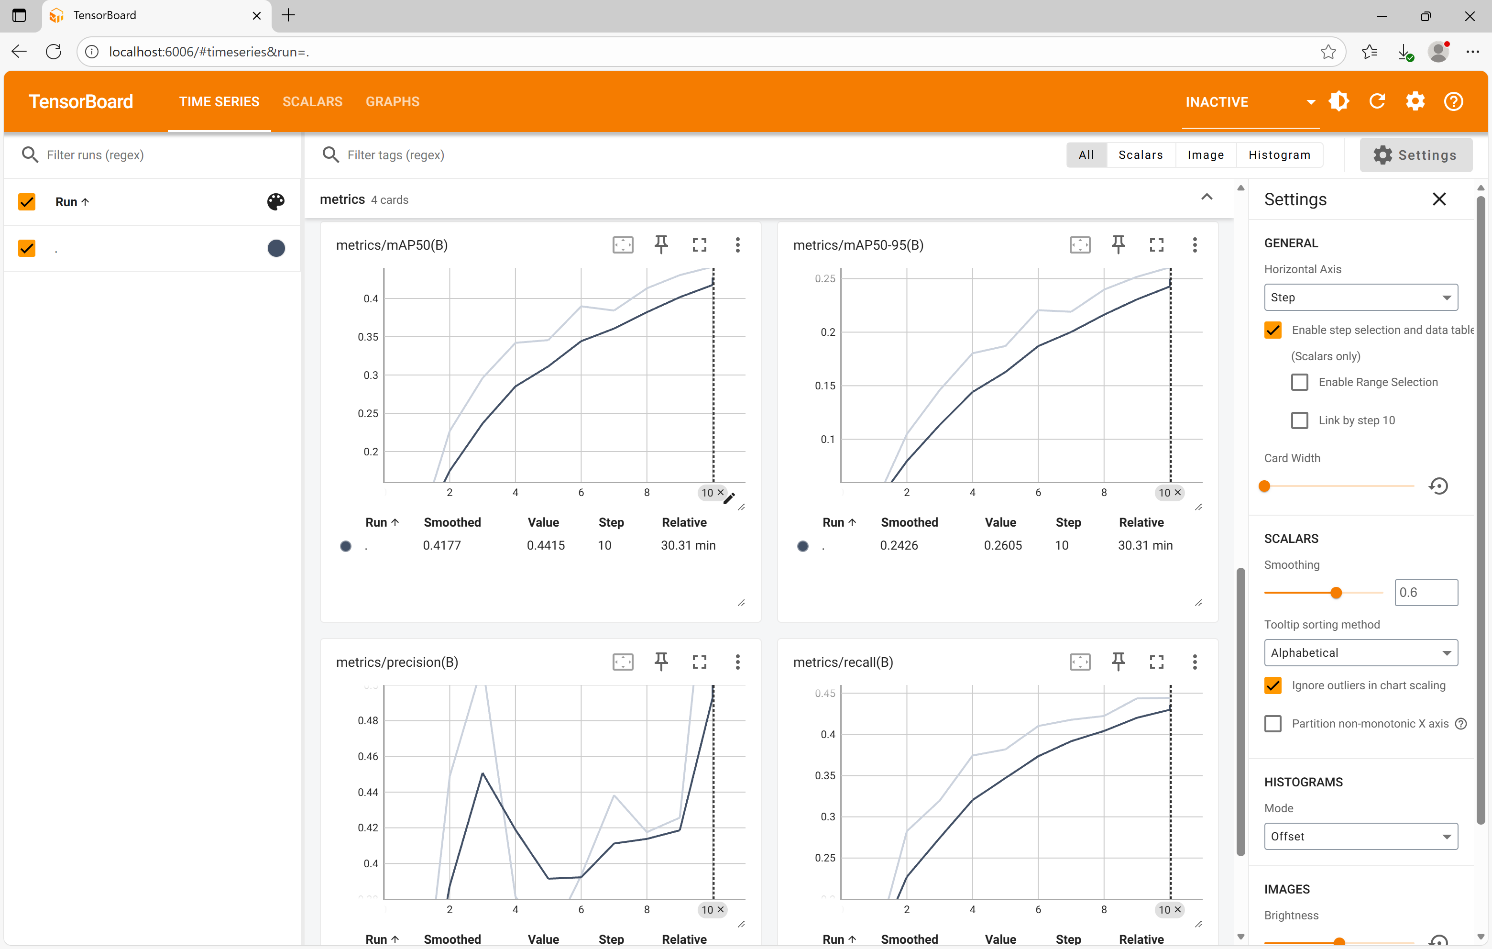The width and height of the screenshot is (1492, 949).
Task: Click the run color palette icon
Action: point(276,201)
